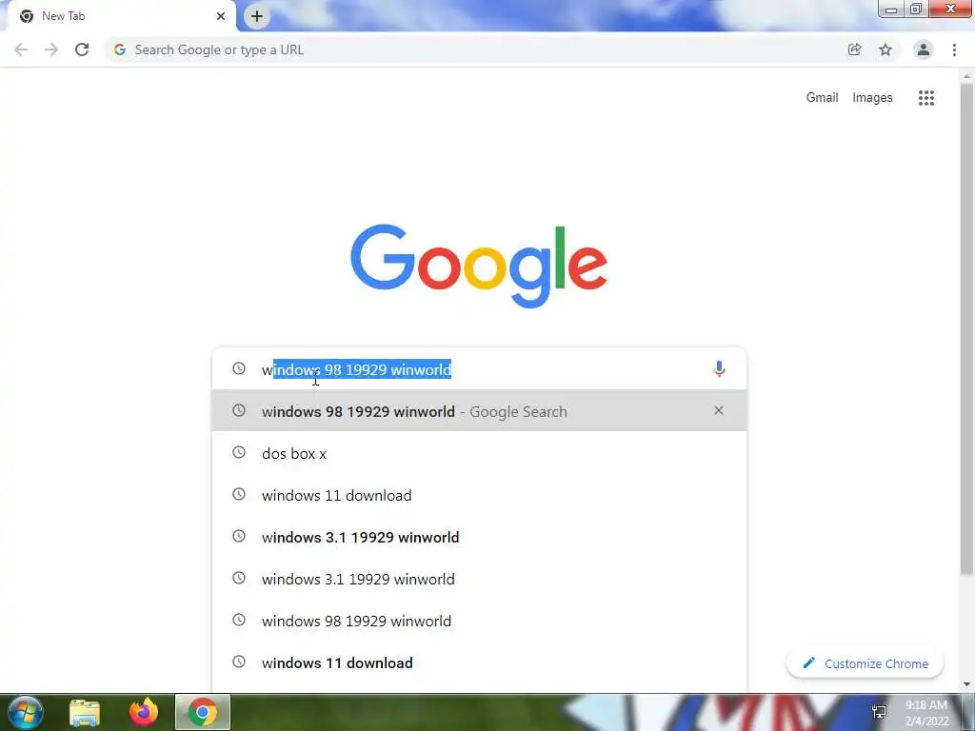975x731 pixels.
Task: Reload the current page
Action: point(82,49)
